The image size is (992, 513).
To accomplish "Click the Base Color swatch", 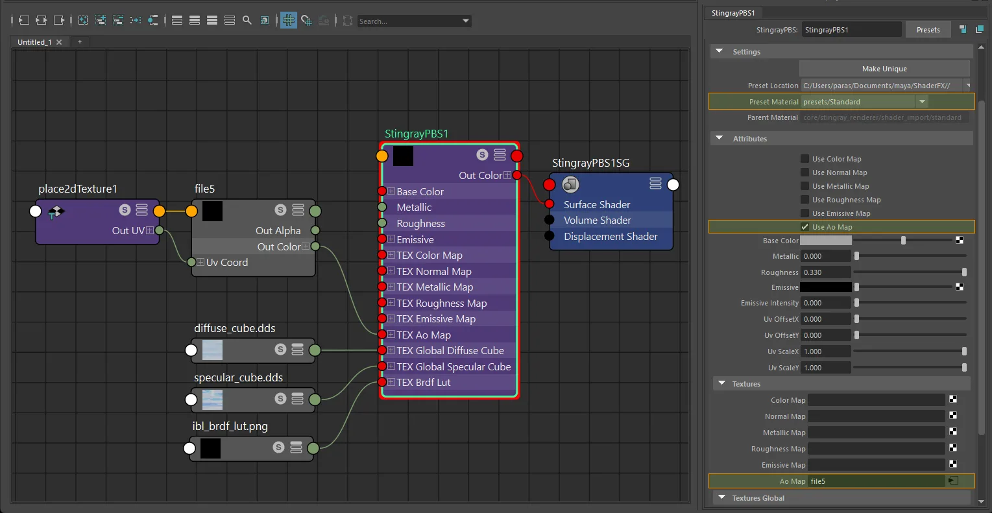I will (825, 241).
